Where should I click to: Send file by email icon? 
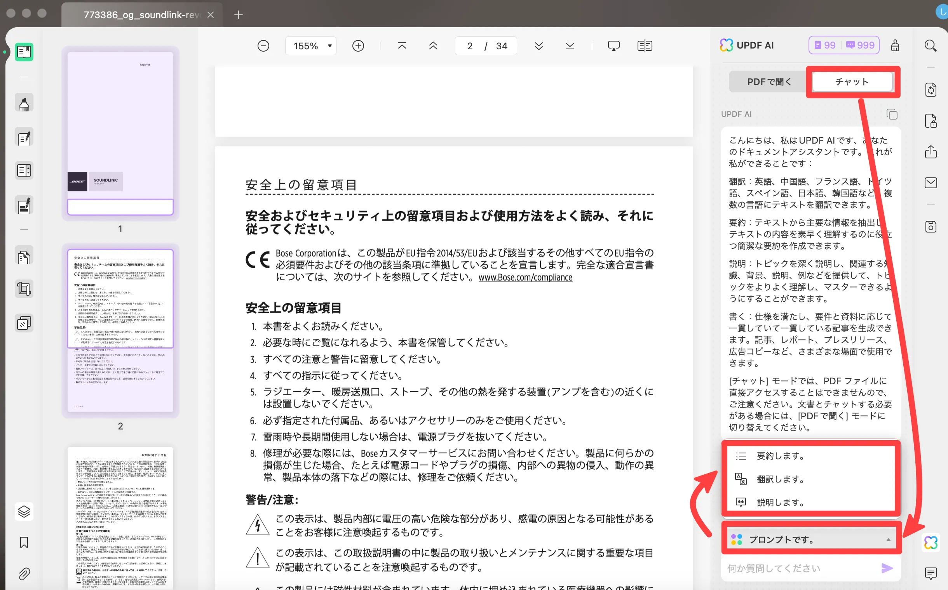[931, 182]
